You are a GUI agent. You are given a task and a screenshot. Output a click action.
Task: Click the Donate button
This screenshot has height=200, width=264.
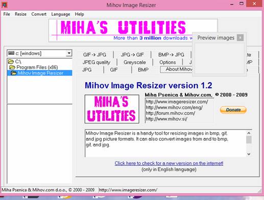233,110
